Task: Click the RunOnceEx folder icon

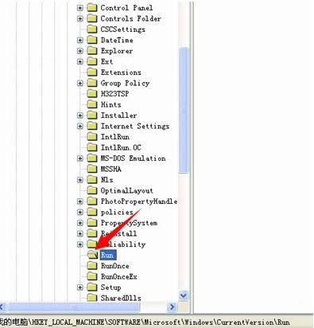Action: click(92, 276)
